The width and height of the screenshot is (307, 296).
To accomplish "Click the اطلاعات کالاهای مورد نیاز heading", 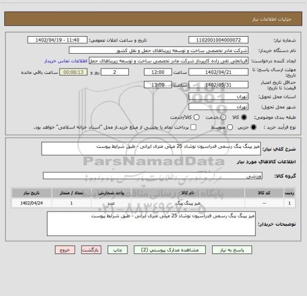I will click(x=266, y=162).
